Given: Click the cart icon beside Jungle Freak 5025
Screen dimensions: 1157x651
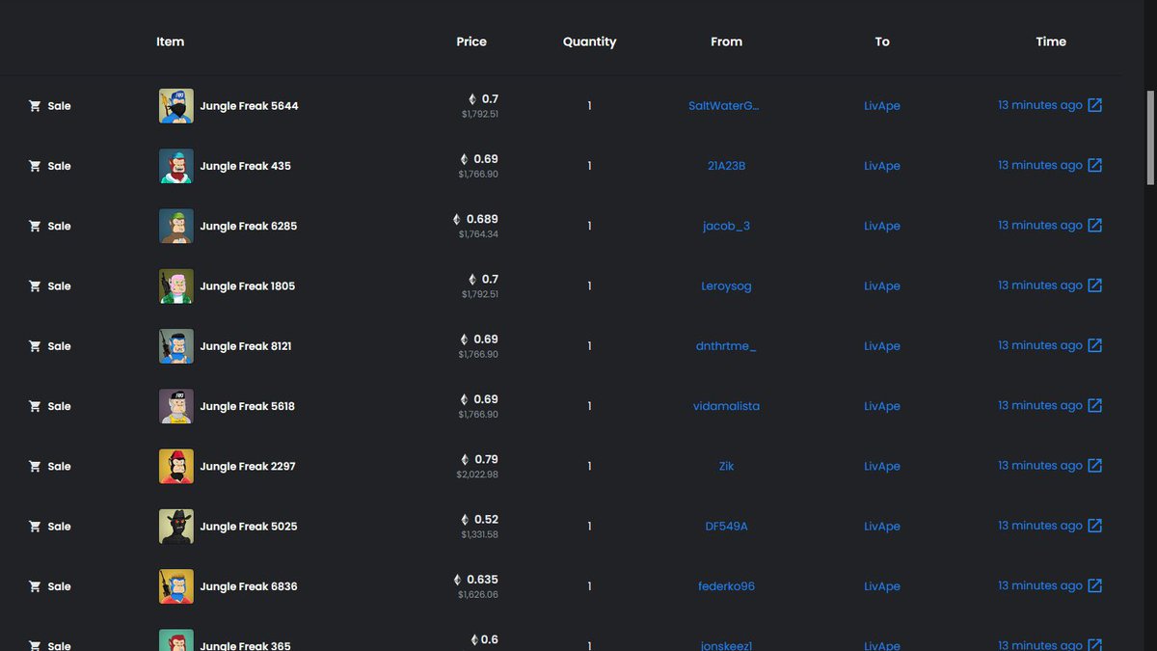Looking at the screenshot, I should pyautogui.click(x=36, y=526).
